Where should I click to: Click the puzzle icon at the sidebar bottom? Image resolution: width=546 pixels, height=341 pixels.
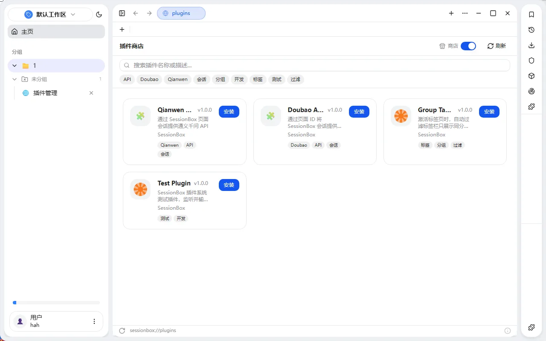(531, 327)
